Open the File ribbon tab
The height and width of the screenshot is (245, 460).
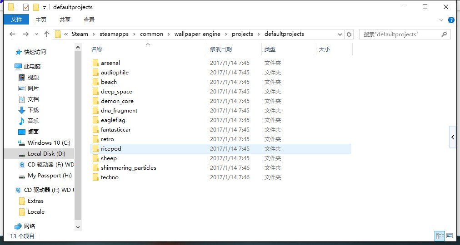pos(16,20)
